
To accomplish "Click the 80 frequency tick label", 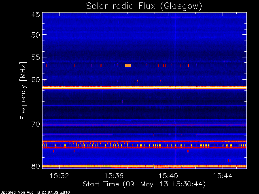I will coord(36,166).
